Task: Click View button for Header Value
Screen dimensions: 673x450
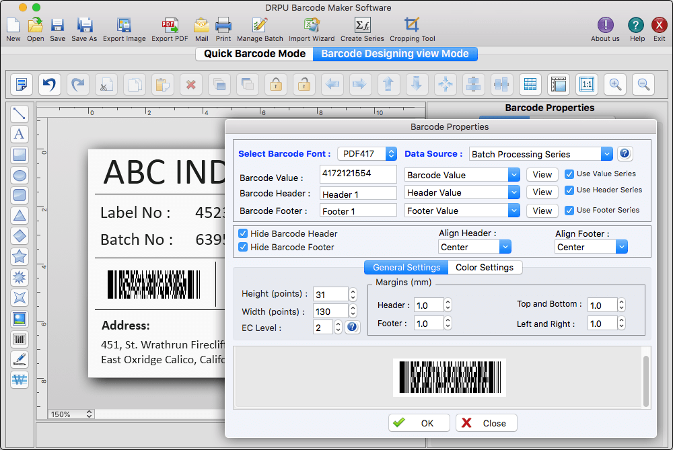Action: tap(542, 192)
